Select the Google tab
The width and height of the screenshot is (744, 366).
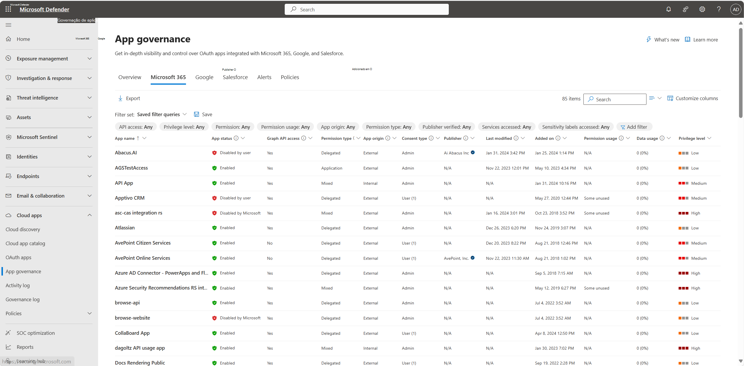click(204, 77)
